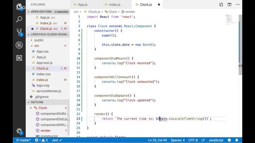255x143 pixels.
Task: Jump to componentDidM... in Outline
Action: point(54,114)
